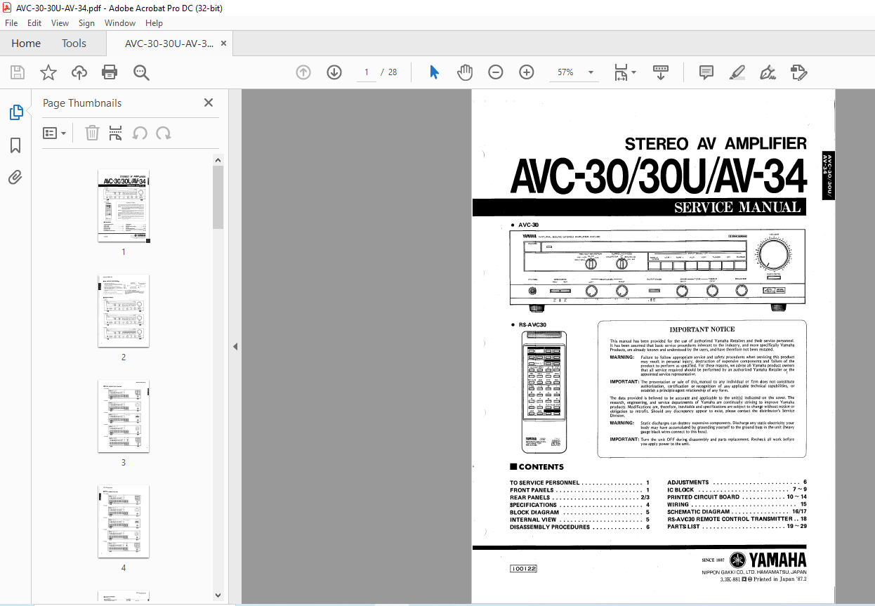Open the Window menu

tap(120, 23)
